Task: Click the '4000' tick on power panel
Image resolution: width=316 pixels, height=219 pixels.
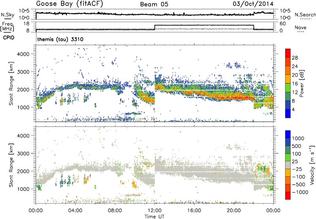Action: pos(23,54)
